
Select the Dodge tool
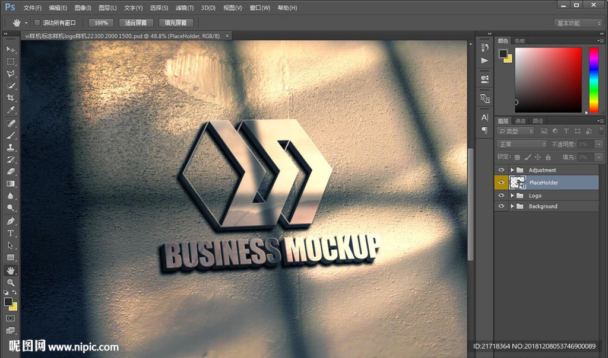(11, 208)
